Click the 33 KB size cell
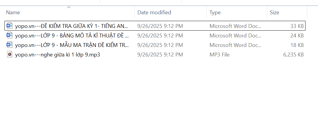This screenshot has width=318, height=123. pos(297,26)
